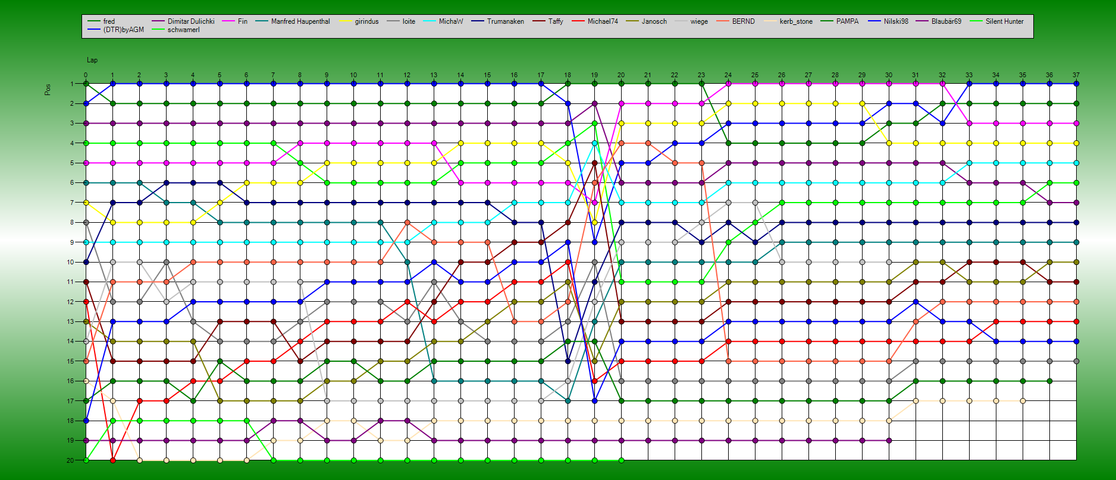This screenshot has height=480, width=1116.
Task: Click position label 5 on the Pos axis
Action: (x=72, y=163)
